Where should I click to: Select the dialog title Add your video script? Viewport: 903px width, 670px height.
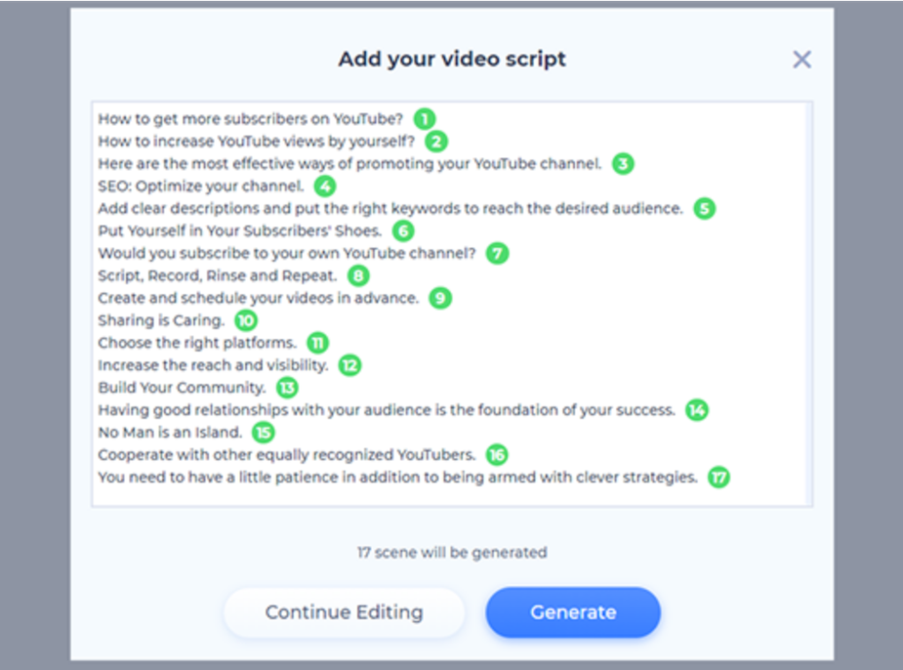click(x=451, y=59)
